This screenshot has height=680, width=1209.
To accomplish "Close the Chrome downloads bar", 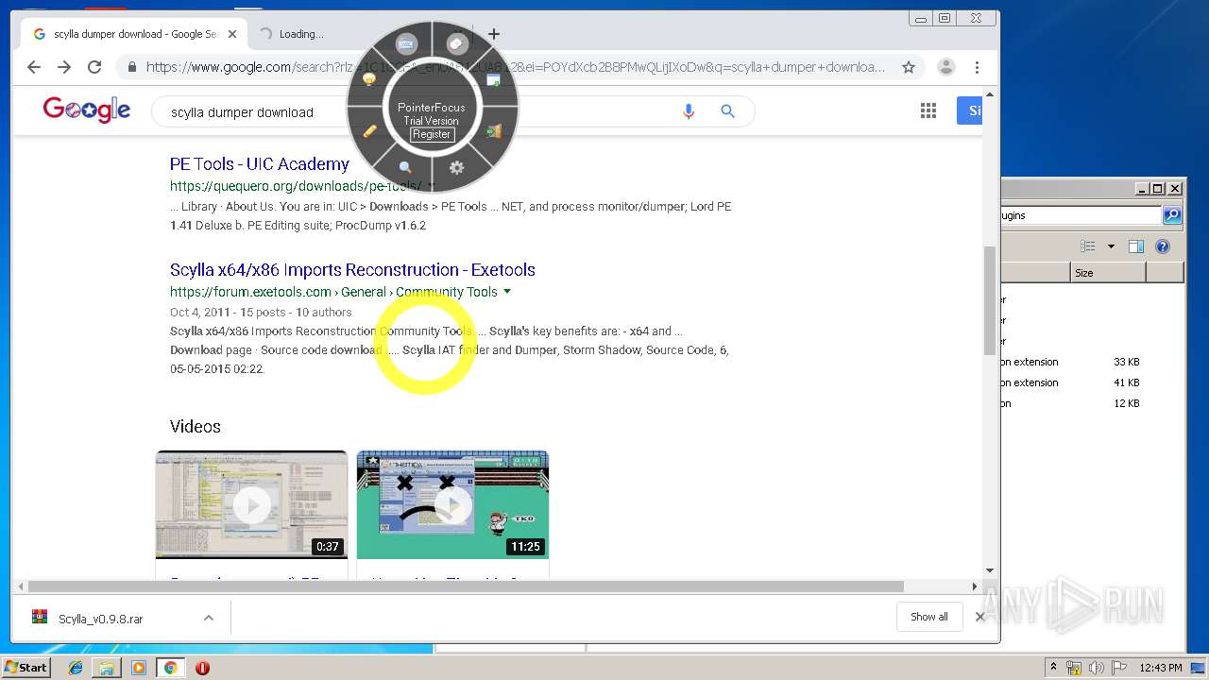I will pos(979,617).
